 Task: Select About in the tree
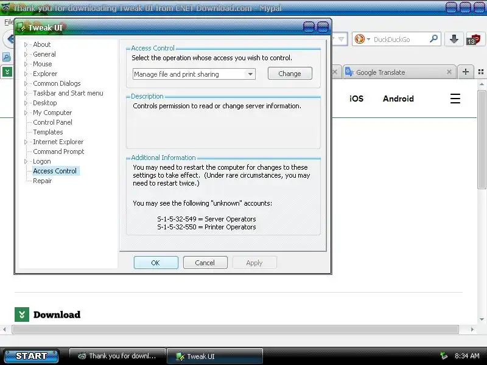tap(41, 44)
